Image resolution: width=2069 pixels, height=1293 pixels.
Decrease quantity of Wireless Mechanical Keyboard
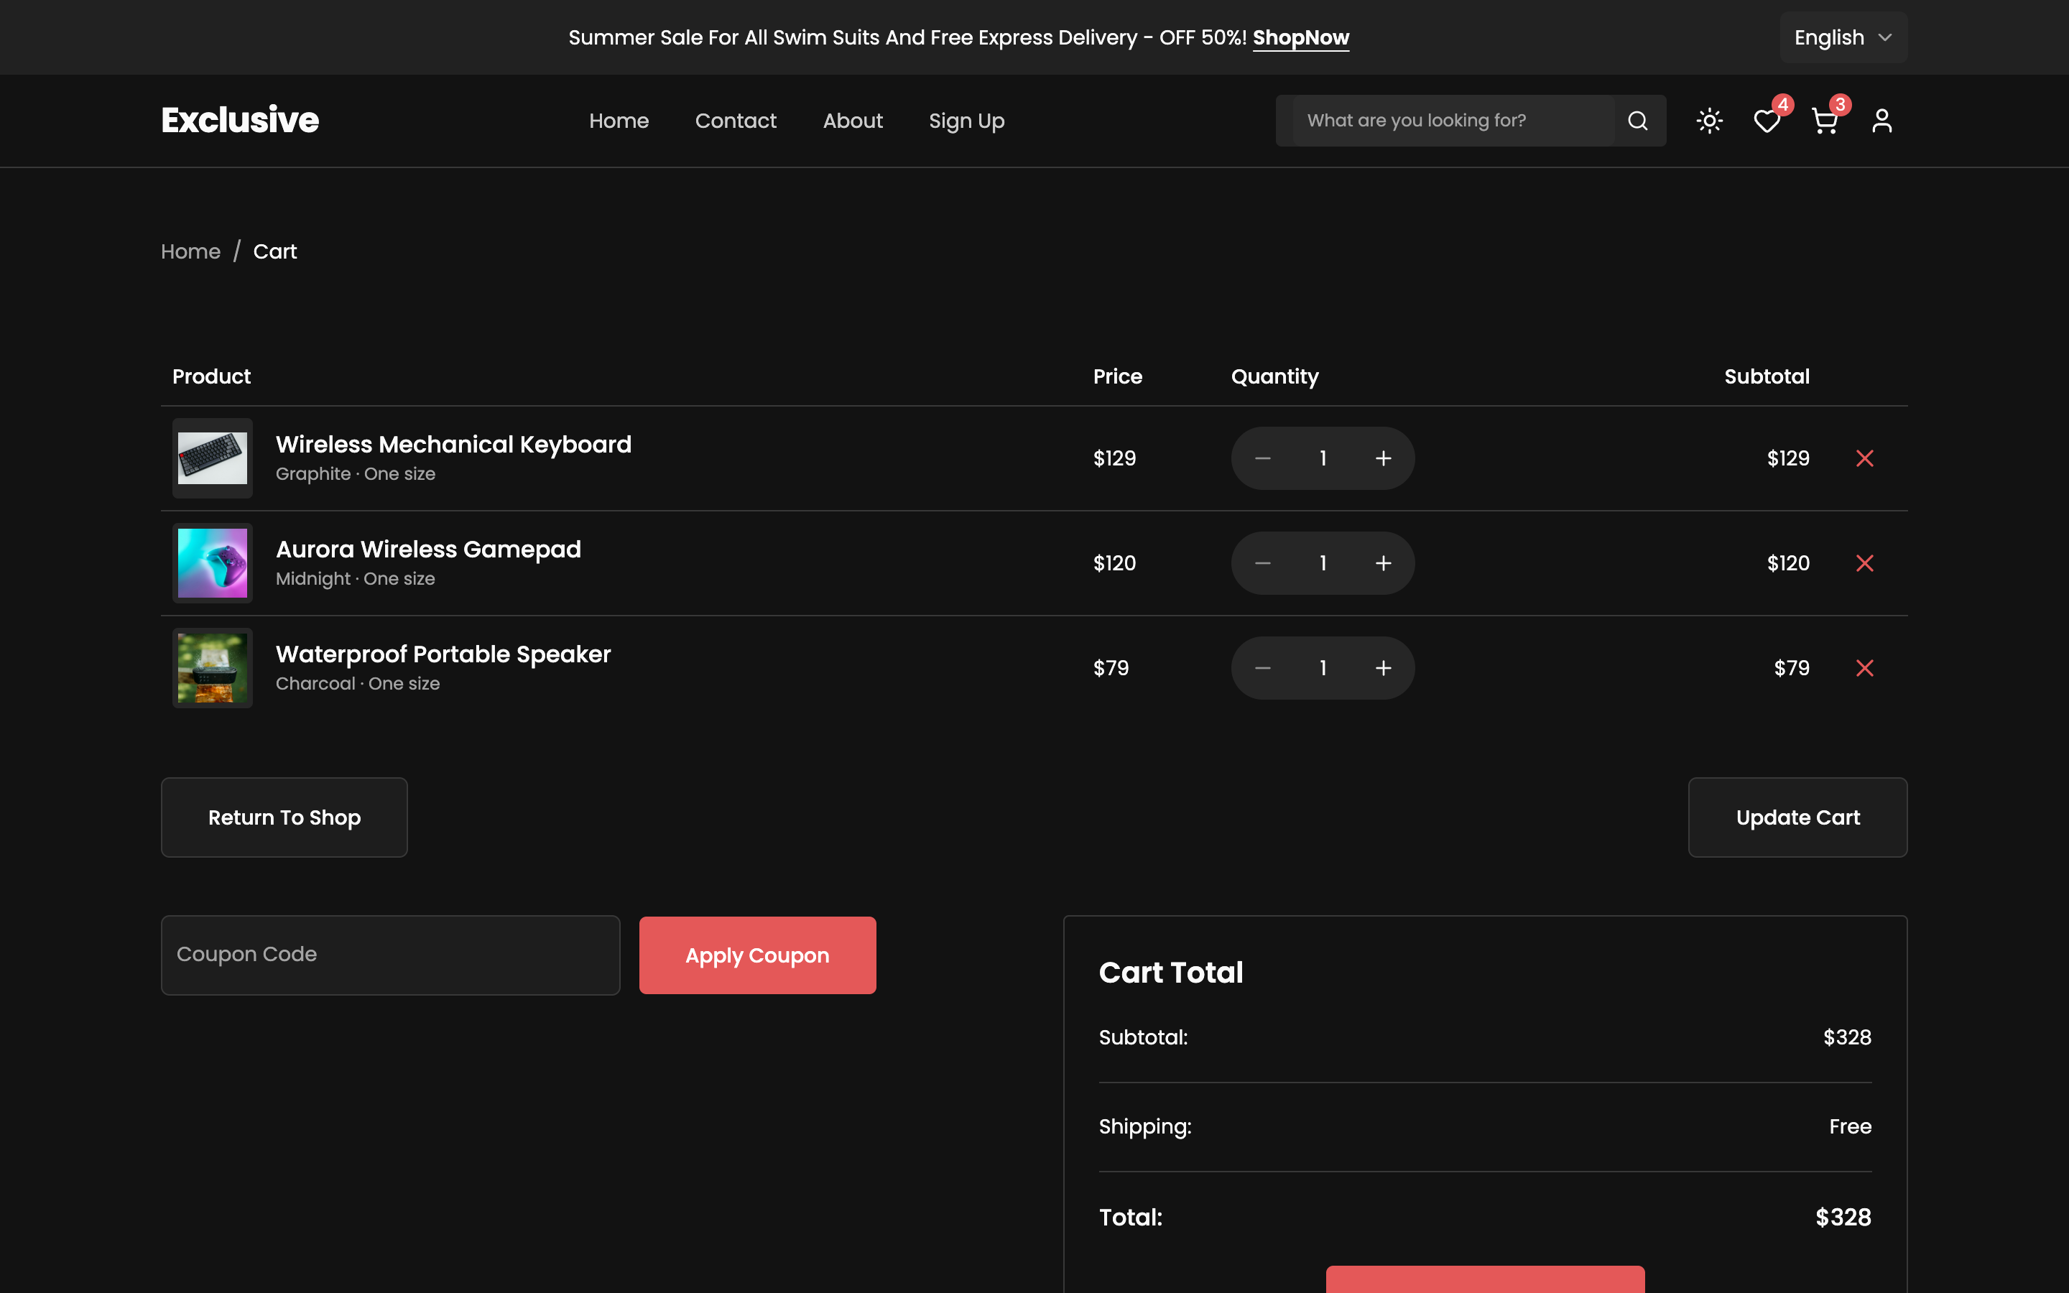pos(1263,458)
